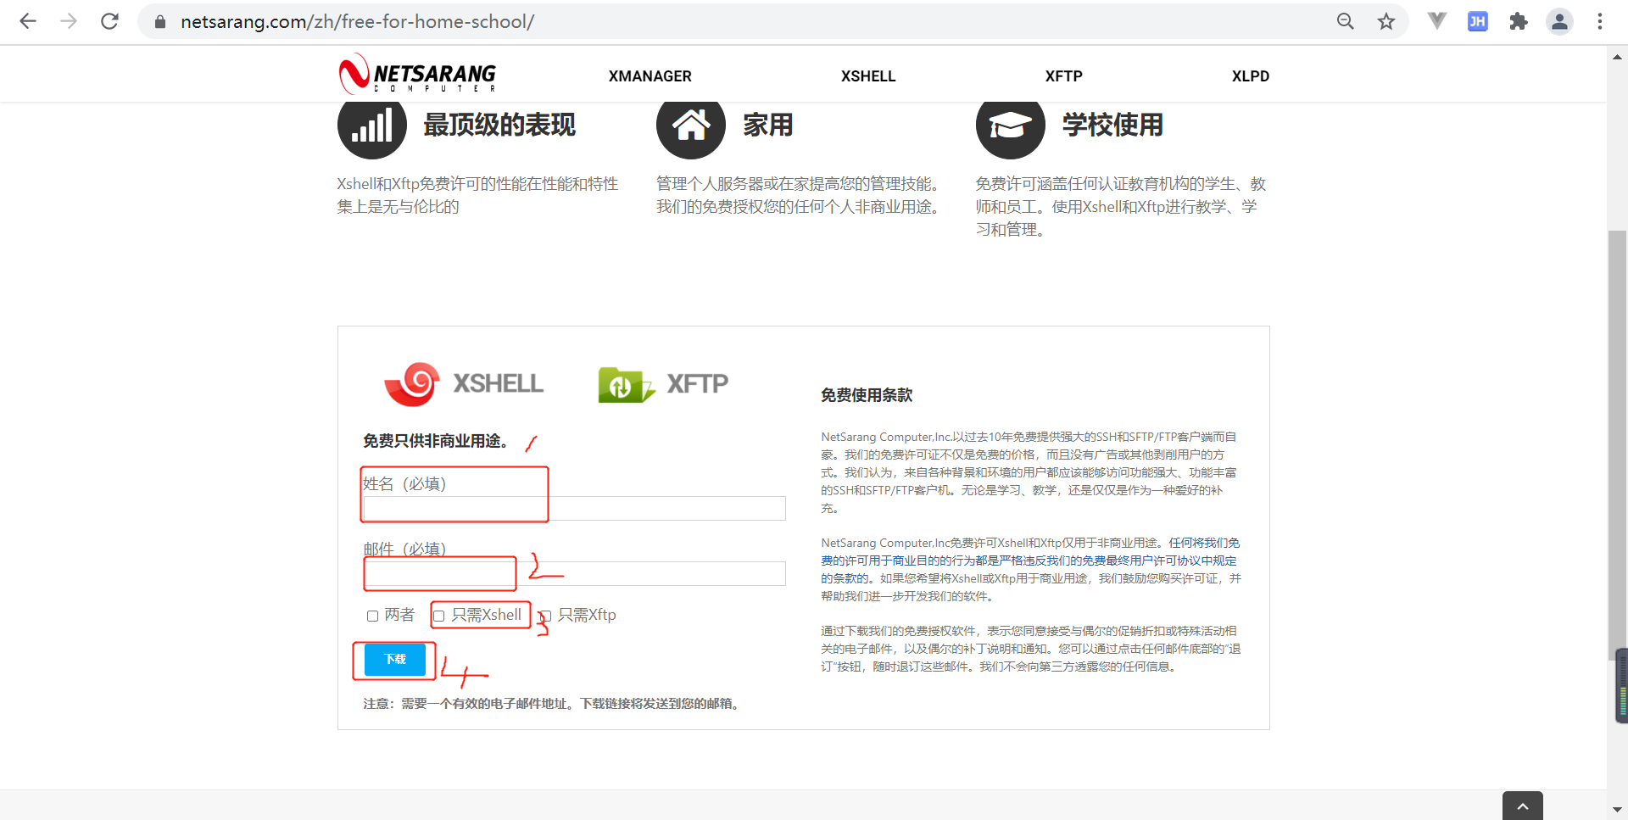Click the 姓名 (必填) name input field
Screen dimensions: 1628x820
click(x=574, y=508)
